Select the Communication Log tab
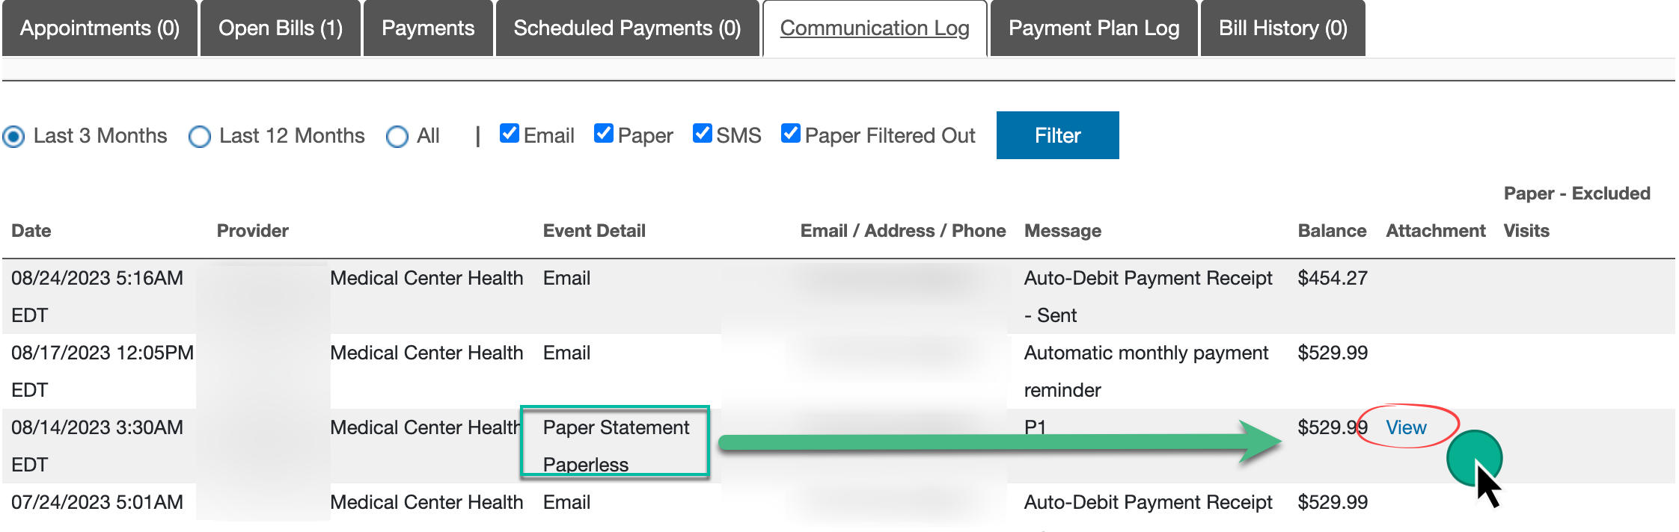Viewport: 1679px width, 532px height. point(875,28)
